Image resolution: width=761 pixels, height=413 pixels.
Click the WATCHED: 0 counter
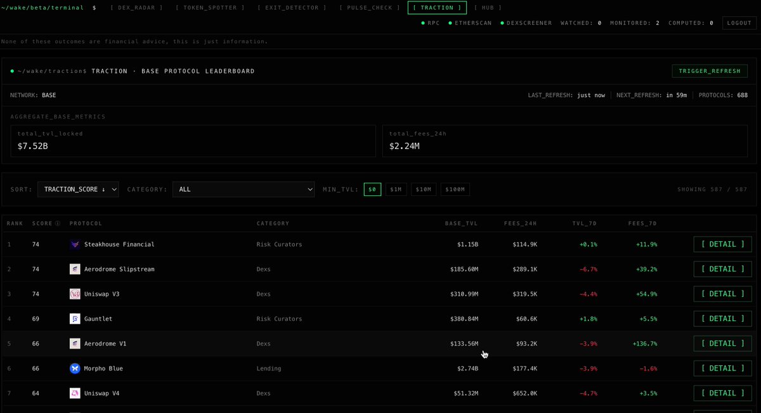[x=580, y=23]
